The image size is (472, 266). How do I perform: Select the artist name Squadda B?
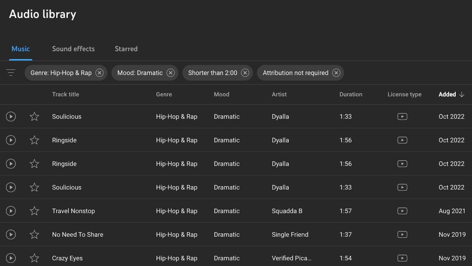(x=287, y=211)
